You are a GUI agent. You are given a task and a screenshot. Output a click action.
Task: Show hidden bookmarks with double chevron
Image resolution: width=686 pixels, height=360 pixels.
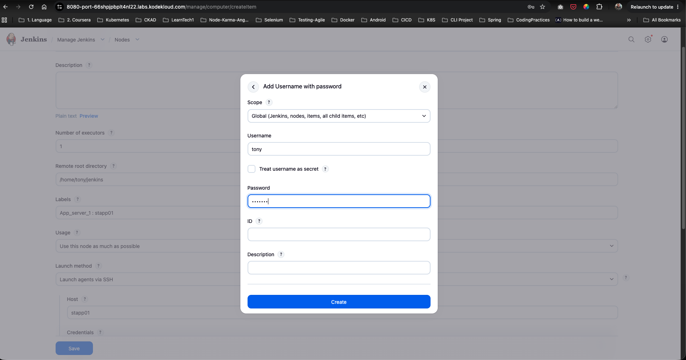[x=629, y=20]
